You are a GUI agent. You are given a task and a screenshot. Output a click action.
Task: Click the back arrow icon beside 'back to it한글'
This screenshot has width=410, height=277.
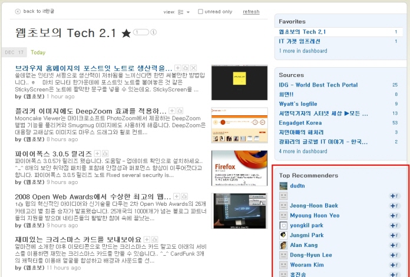click(x=18, y=12)
